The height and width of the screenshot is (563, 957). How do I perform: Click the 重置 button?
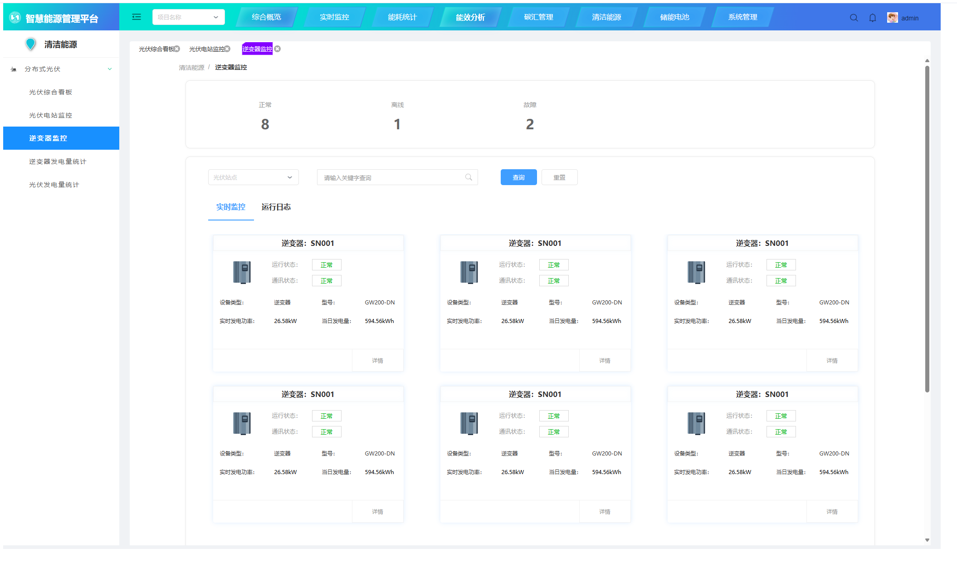pos(559,177)
